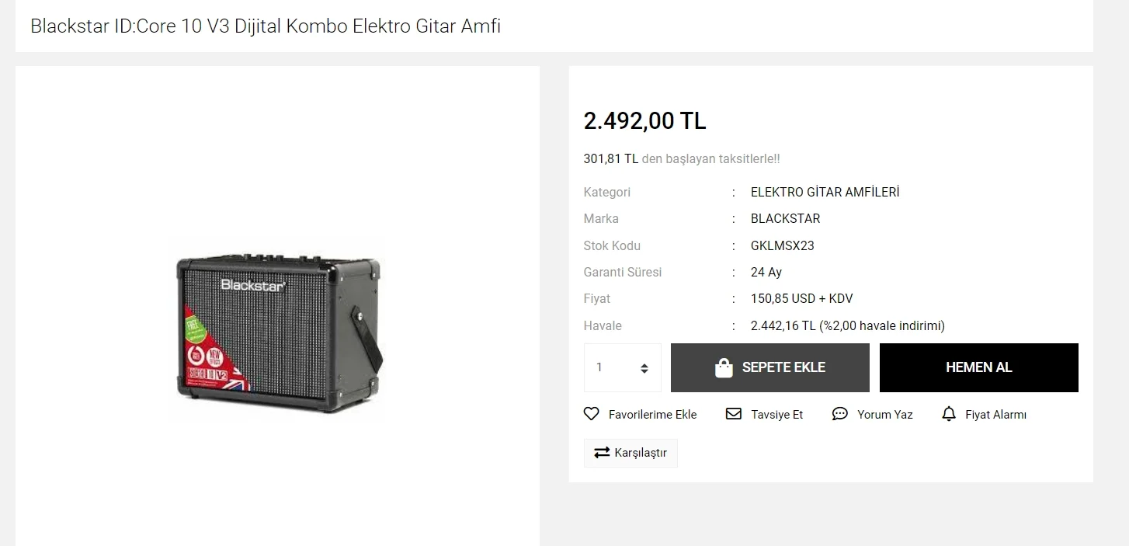
Task: Click the ELEKTRO GİTAR AMFİLERİ category
Action: (825, 192)
